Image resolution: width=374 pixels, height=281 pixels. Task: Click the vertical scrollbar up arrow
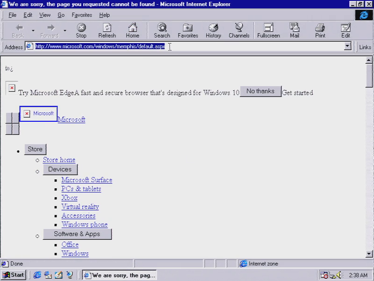369,60
